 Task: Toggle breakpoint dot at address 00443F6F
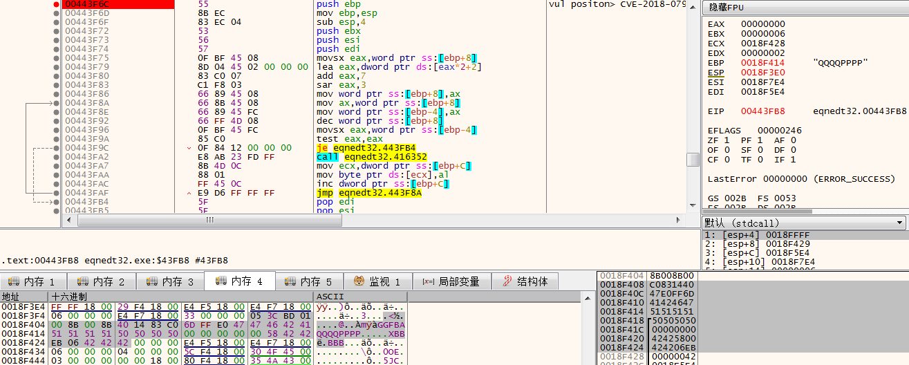tap(55, 22)
